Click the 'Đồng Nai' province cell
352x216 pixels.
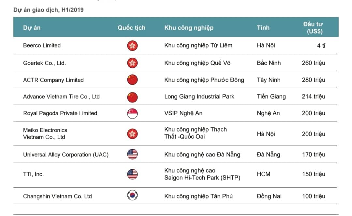pyautogui.click(x=269, y=196)
